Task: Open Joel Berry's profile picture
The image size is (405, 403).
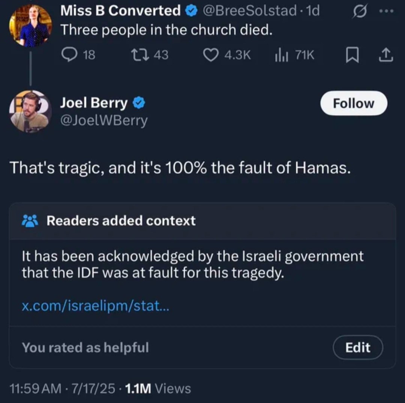Action: click(x=30, y=111)
